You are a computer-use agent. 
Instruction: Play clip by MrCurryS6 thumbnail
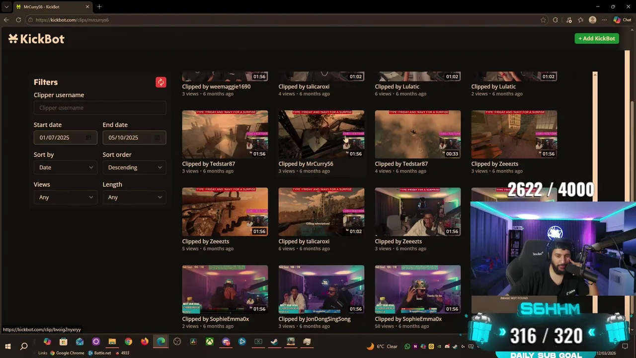click(x=321, y=134)
